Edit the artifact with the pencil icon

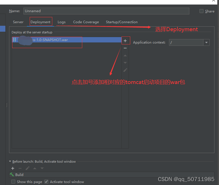coord(125,70)
